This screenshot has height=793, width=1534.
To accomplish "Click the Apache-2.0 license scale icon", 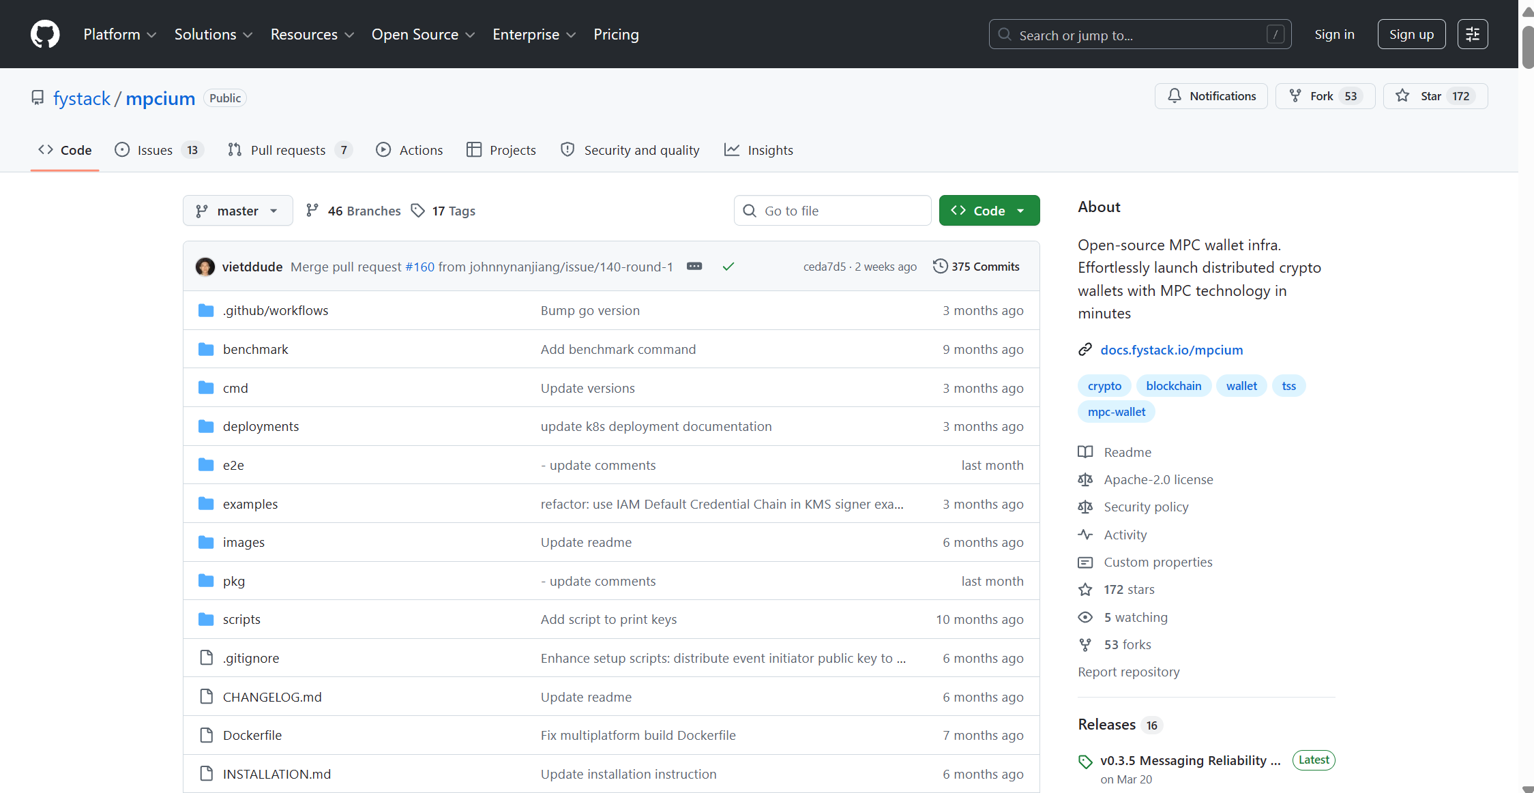I will click(1085, 480).
